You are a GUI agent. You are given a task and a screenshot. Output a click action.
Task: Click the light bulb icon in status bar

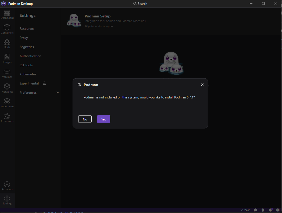[x=263, y=210]
